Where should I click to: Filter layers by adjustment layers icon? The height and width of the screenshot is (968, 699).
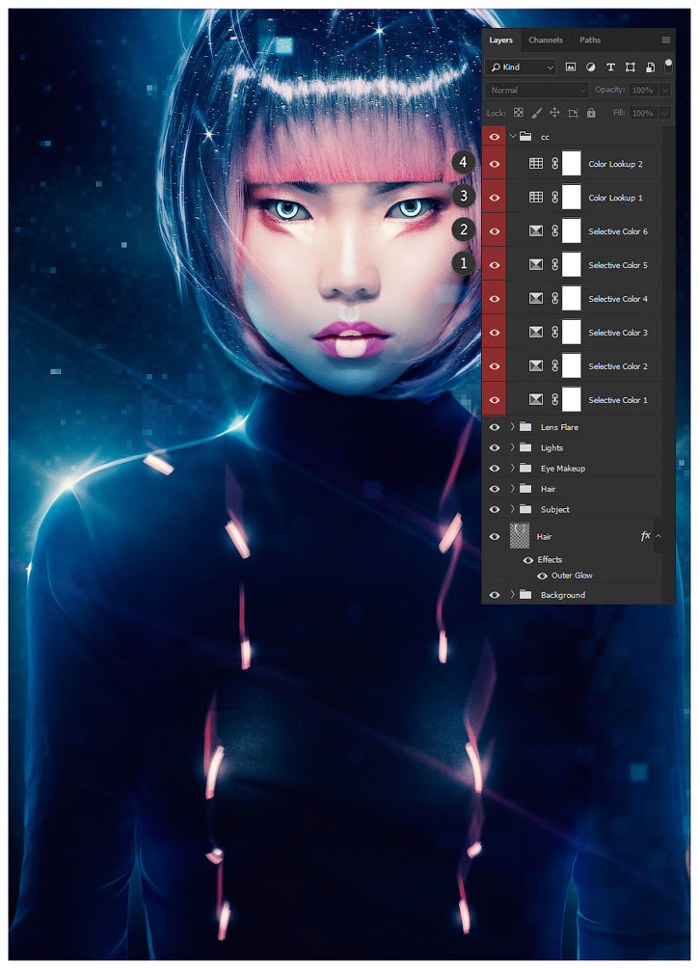(x=590, y=67)
